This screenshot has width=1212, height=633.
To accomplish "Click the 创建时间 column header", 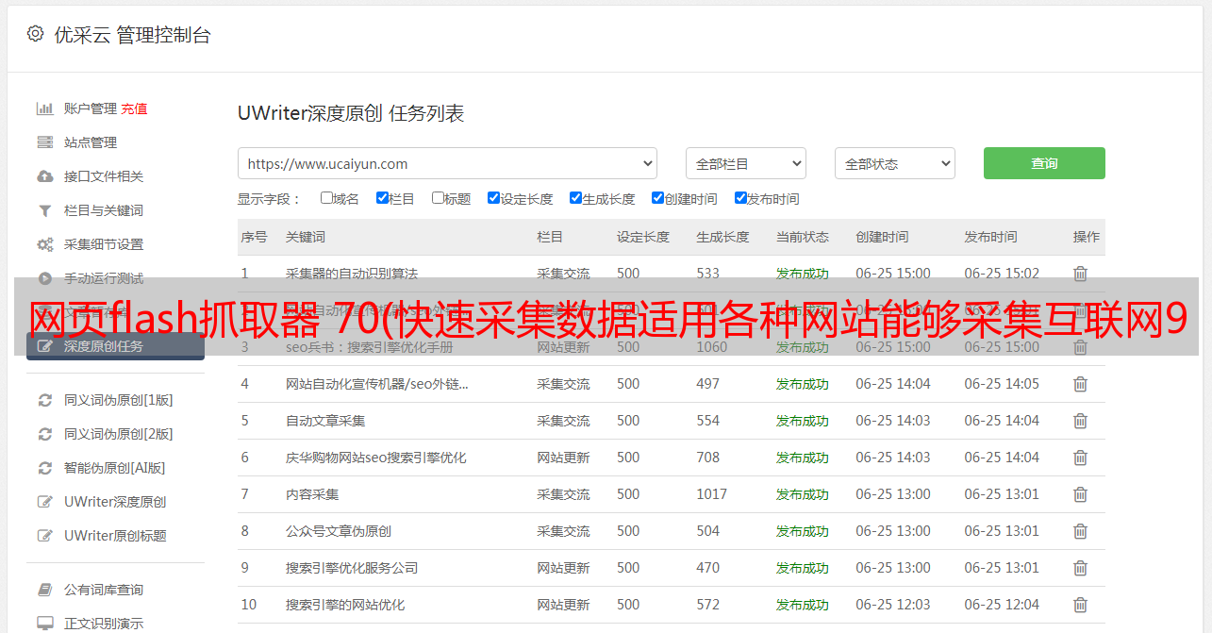I will tap(882, 237).
